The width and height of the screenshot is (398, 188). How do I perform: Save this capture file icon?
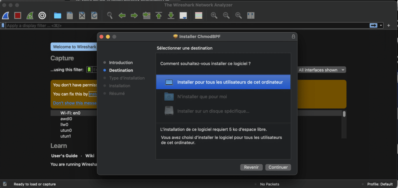[70, 16]
